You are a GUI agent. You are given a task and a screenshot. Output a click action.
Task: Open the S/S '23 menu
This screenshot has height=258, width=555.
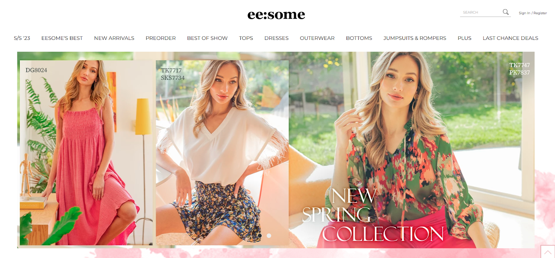click(22, 38)
